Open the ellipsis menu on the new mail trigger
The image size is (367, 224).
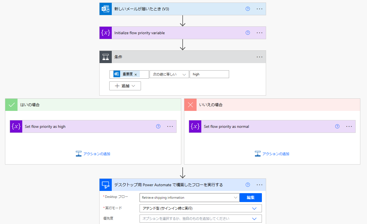click(x=259, y=9)
